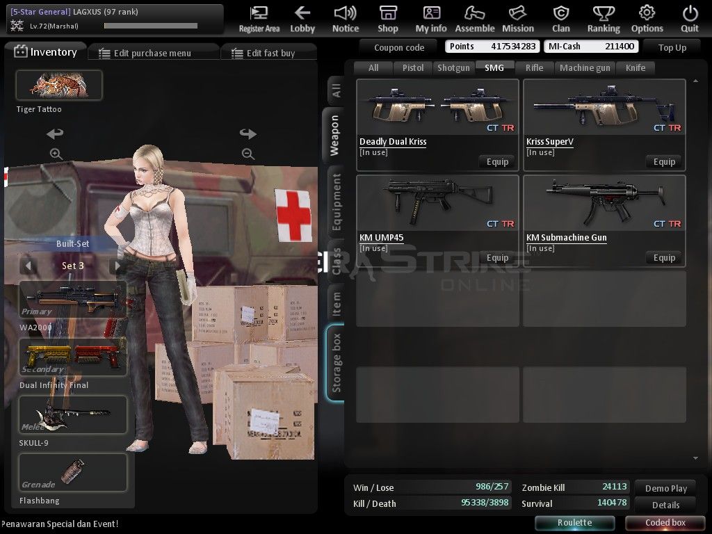Return to the Lobby
Image resolution: width=712 pixels, height=534 pixels.
[x=302, y=19]
